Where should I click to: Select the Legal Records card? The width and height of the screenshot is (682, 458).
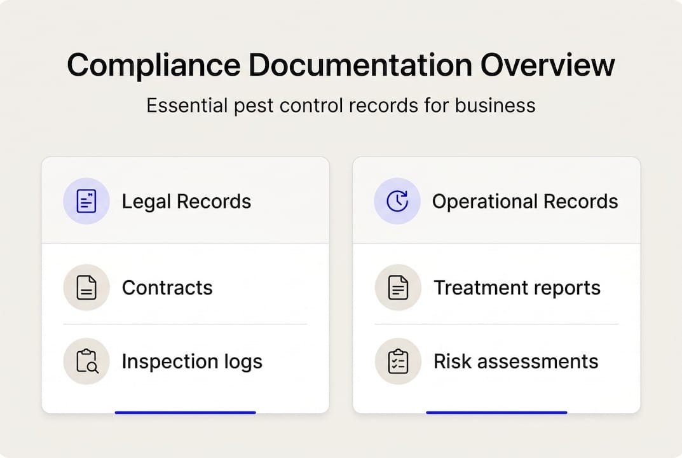(x=184, y=285)
